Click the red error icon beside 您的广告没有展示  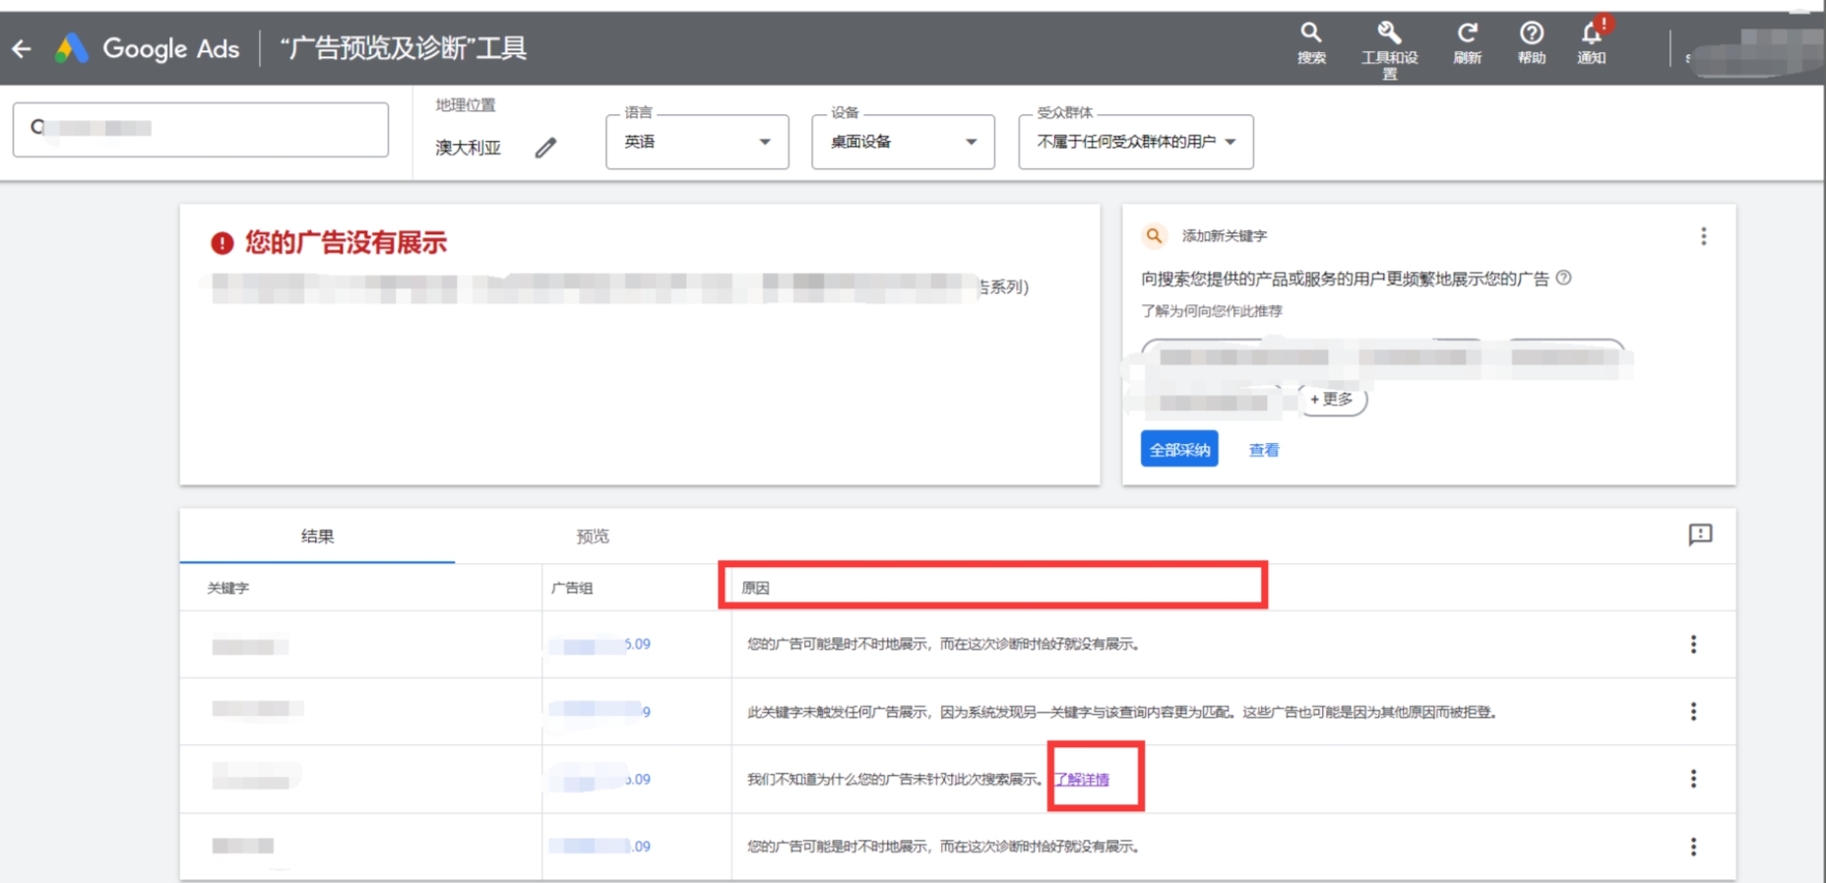(222, 243)
